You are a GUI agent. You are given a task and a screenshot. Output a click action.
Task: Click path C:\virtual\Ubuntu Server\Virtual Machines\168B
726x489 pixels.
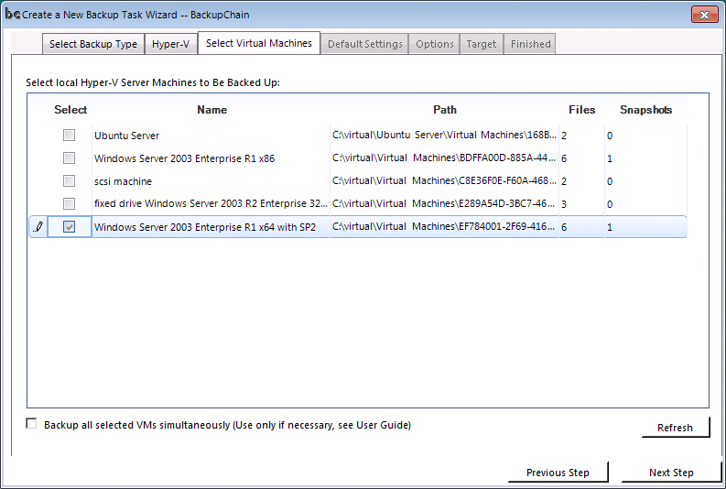point(444,135)
